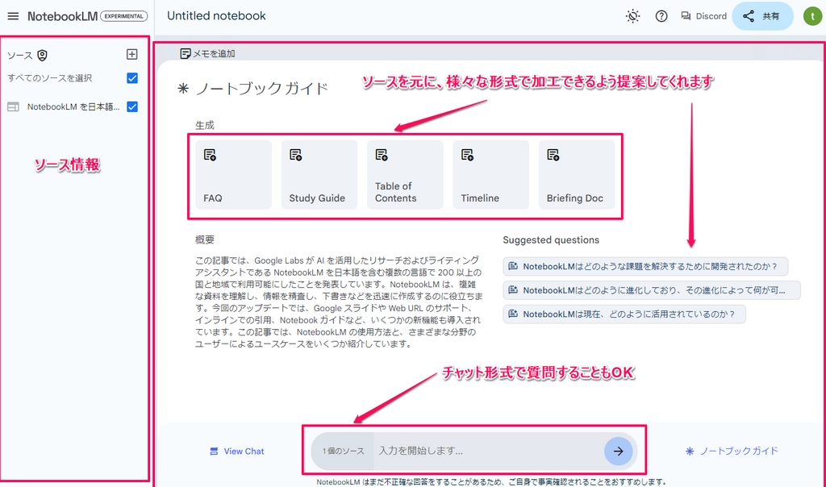Image resolution: width=826 pixels, height=487 pixels.
Task: Click the 共有 share button
Action: [762, 16]
